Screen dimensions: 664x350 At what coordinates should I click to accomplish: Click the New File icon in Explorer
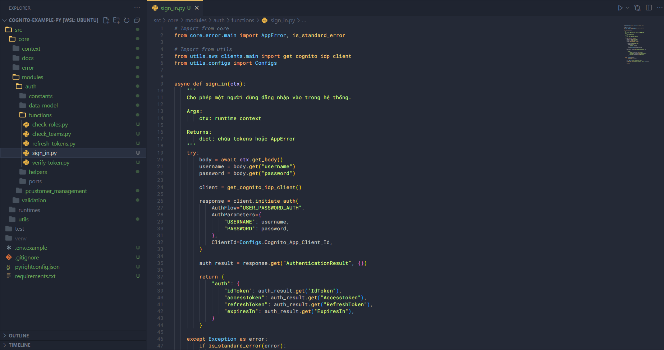(x=106, y=20)
